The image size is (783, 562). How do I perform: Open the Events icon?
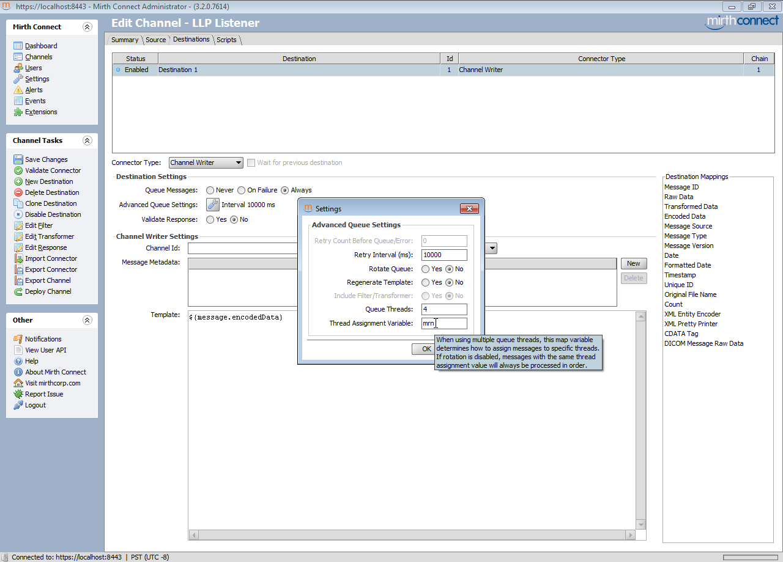coord(18,101)
